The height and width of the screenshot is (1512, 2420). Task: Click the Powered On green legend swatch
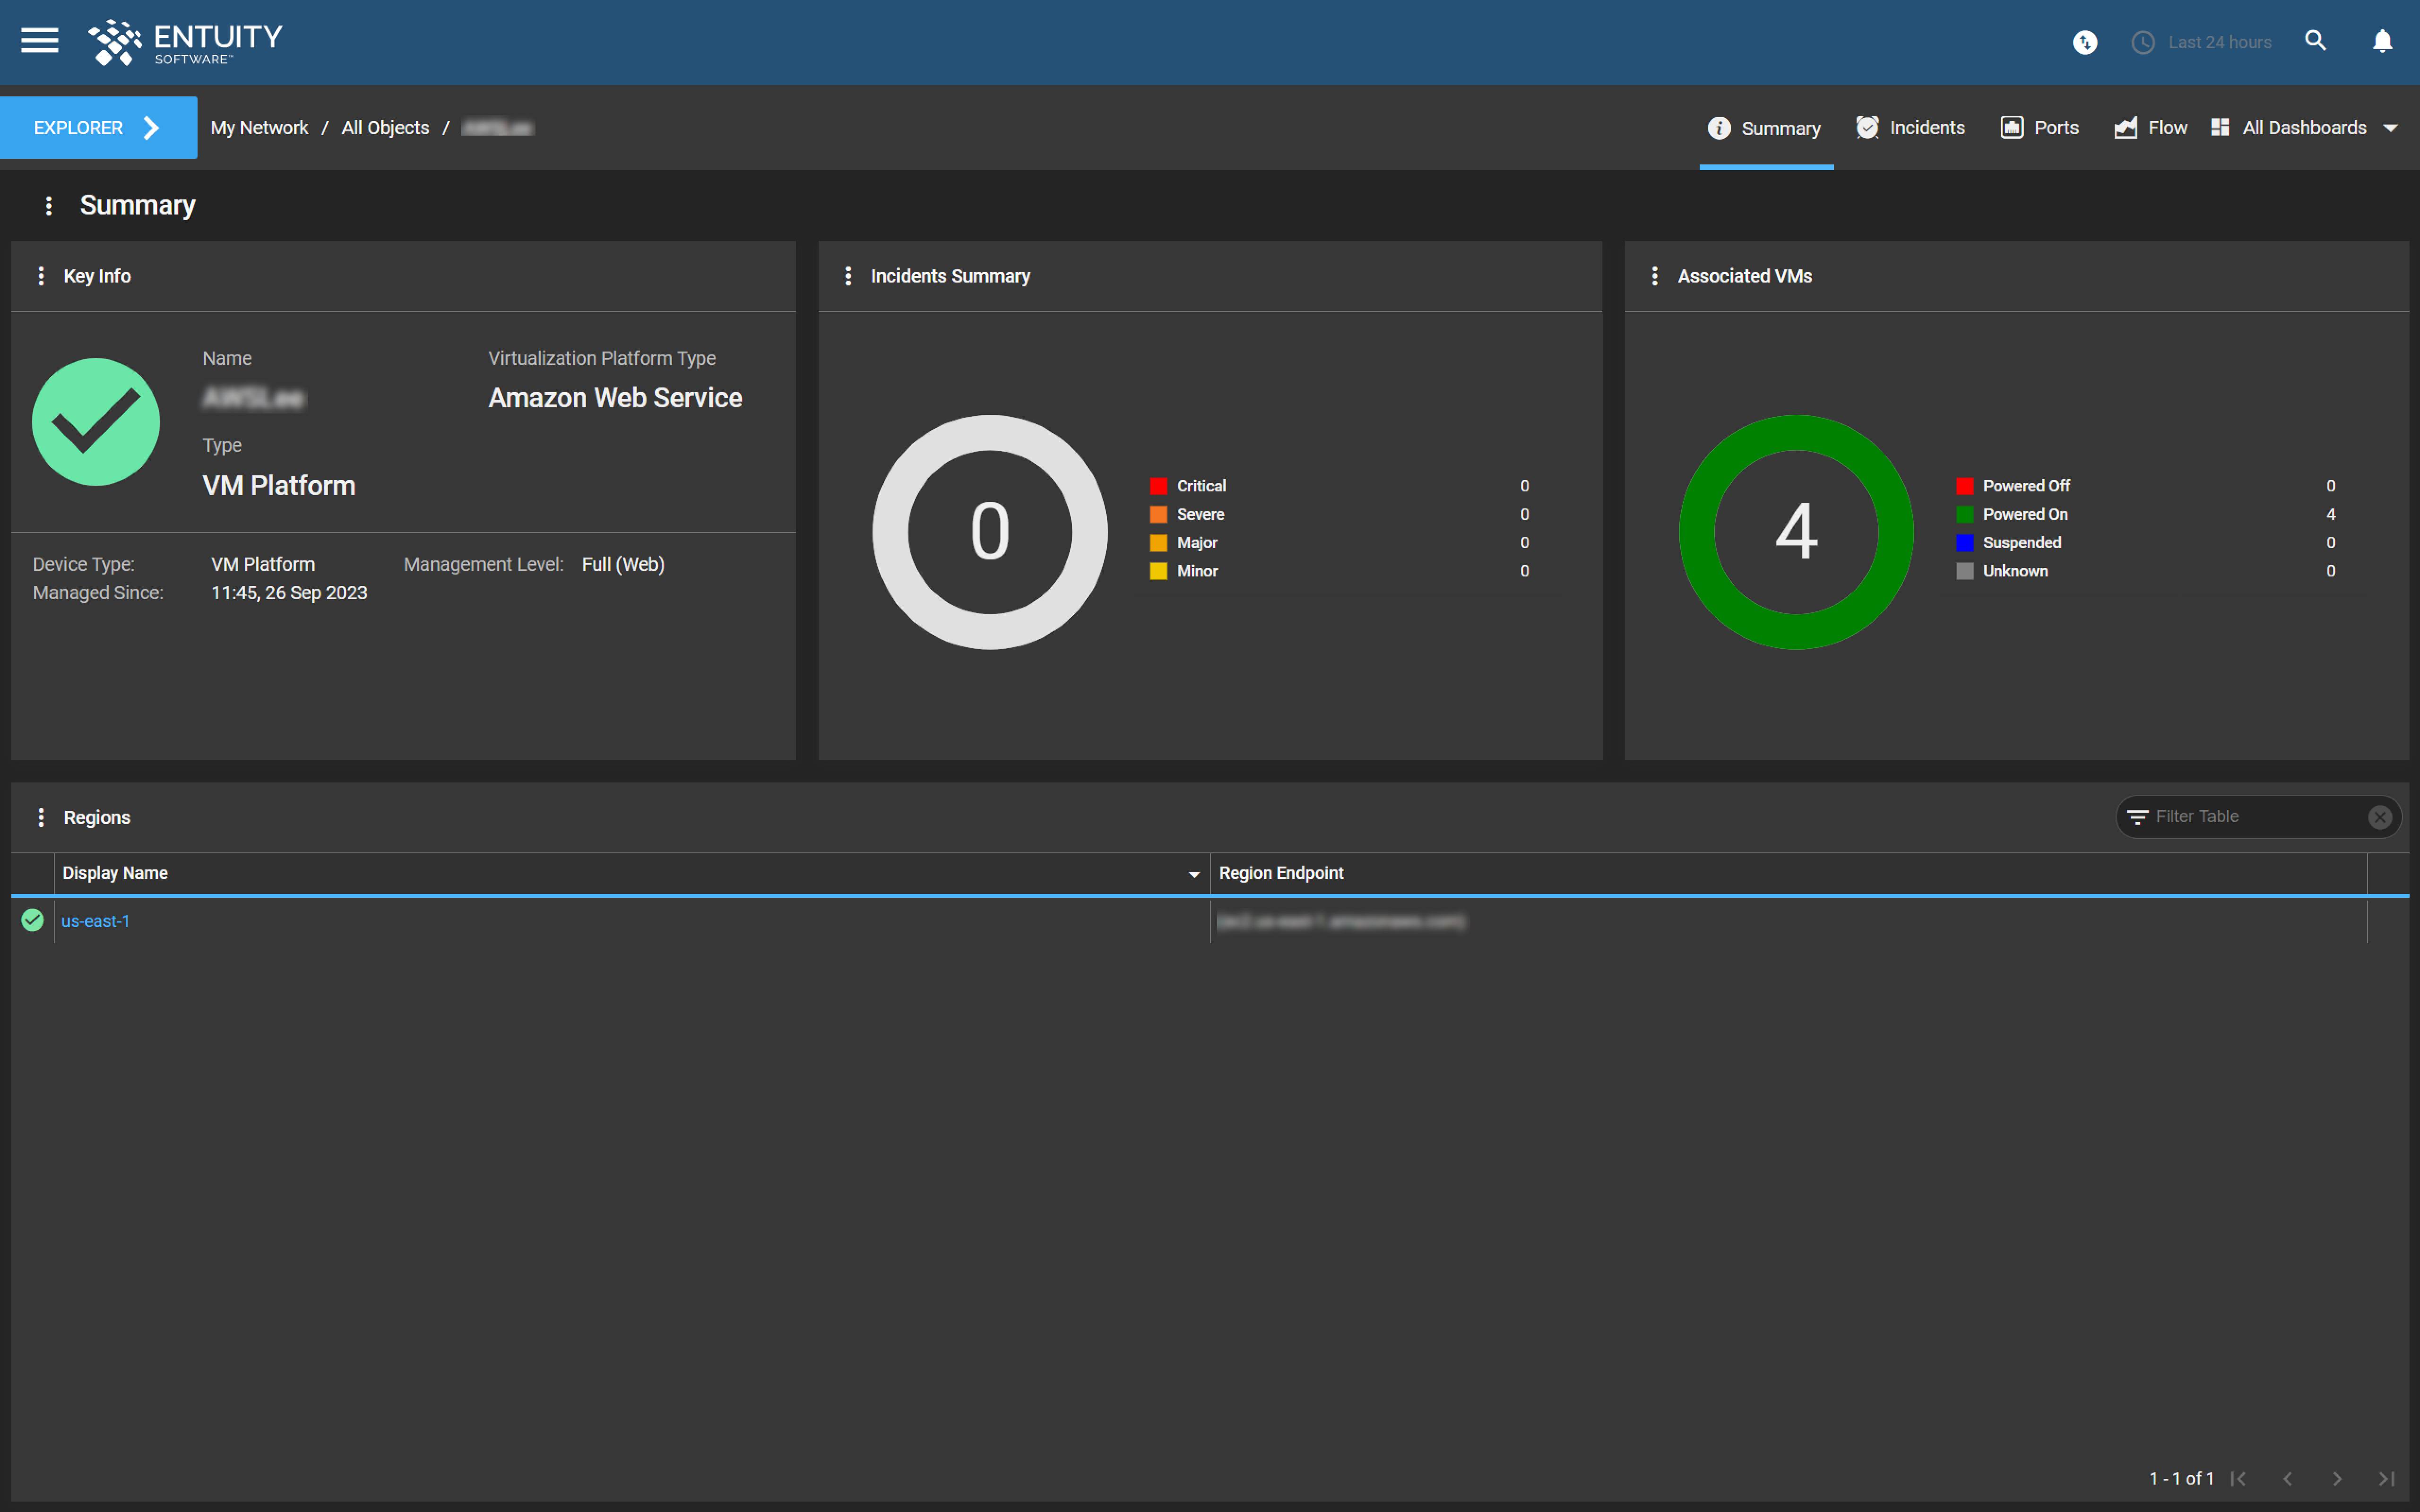pyautogui.click(x=1965, y=514)
